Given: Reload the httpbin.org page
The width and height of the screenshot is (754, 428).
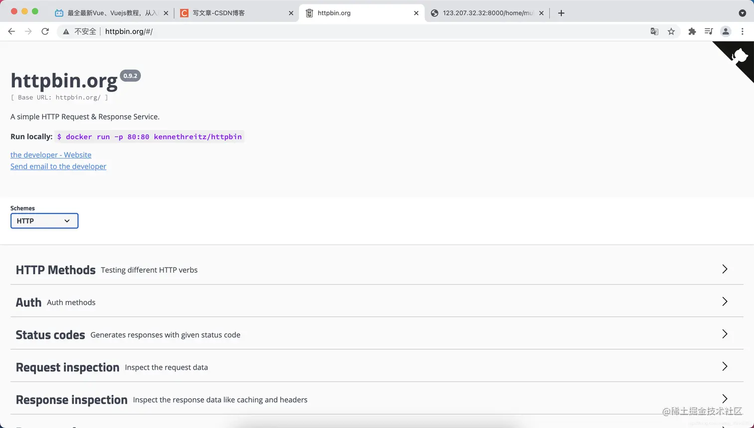Looking at the screenshot, I should [x=45, y=31].
